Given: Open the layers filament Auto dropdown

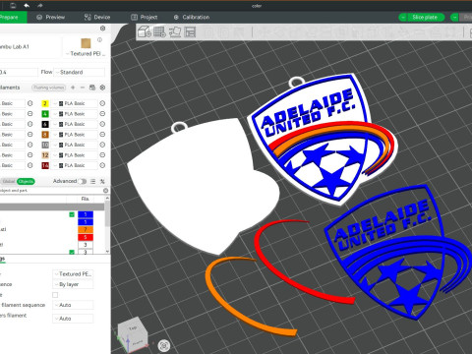Looking at the screenshot, I should click(73, 319).
